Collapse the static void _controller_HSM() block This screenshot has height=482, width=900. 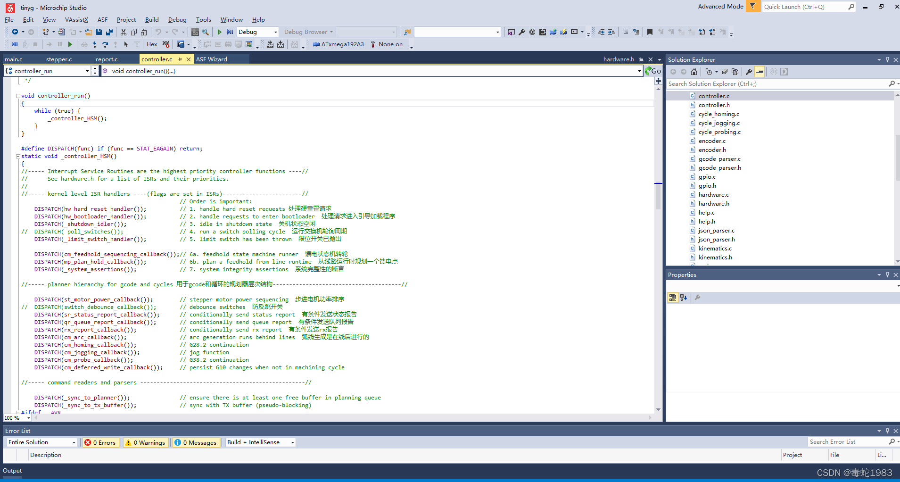(x=18, y=156)
